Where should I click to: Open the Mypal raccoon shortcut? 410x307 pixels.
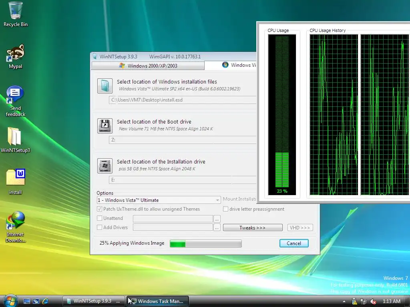[16, 56]
